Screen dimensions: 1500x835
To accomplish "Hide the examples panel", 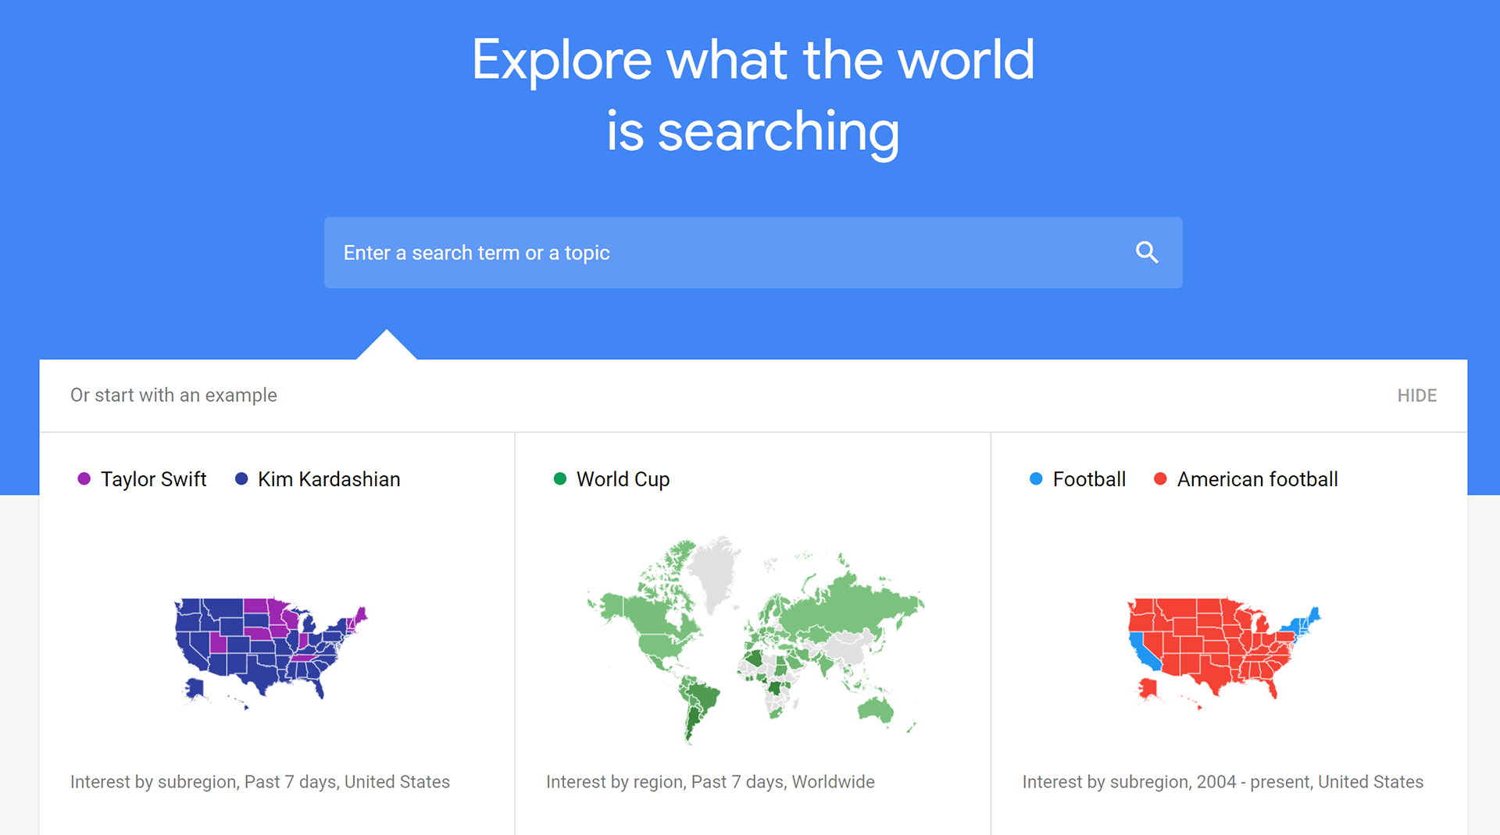I will click(1416, 396).
